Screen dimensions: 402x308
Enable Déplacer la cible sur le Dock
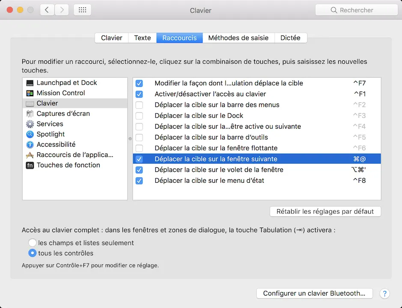click(139, 115)
